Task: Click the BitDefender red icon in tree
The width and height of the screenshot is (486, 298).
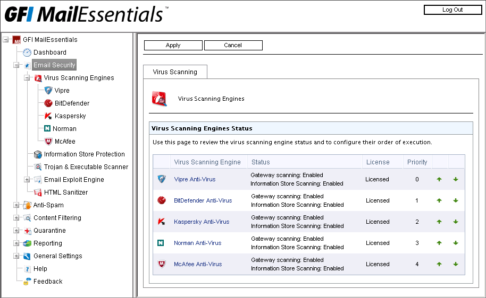Action: [x=48, y=103]
